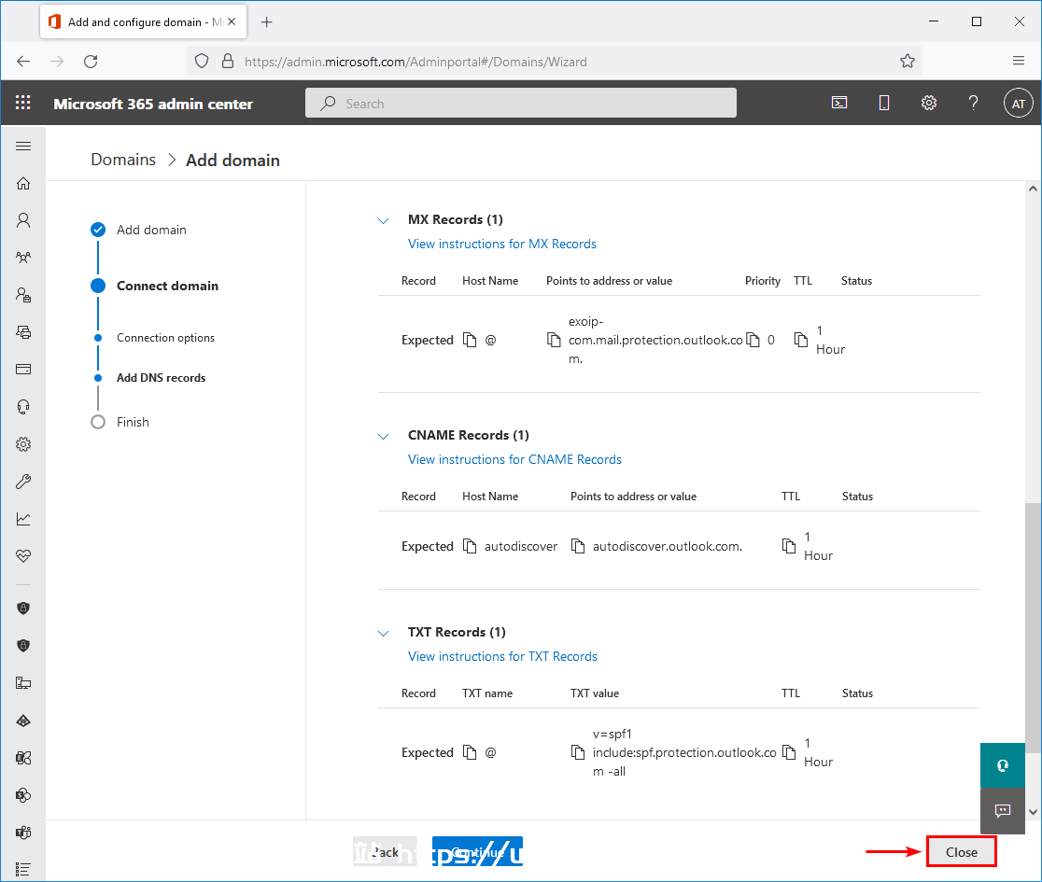The image size is (1042, 882).
Task: Copy MX points to address value
Action: click(x=554, y=340)
